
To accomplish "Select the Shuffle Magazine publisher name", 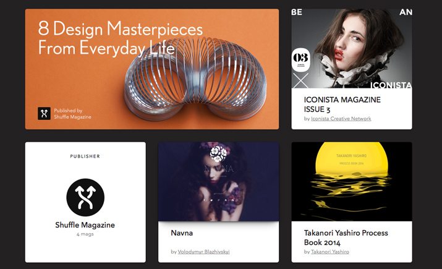I will coord(85,225).
